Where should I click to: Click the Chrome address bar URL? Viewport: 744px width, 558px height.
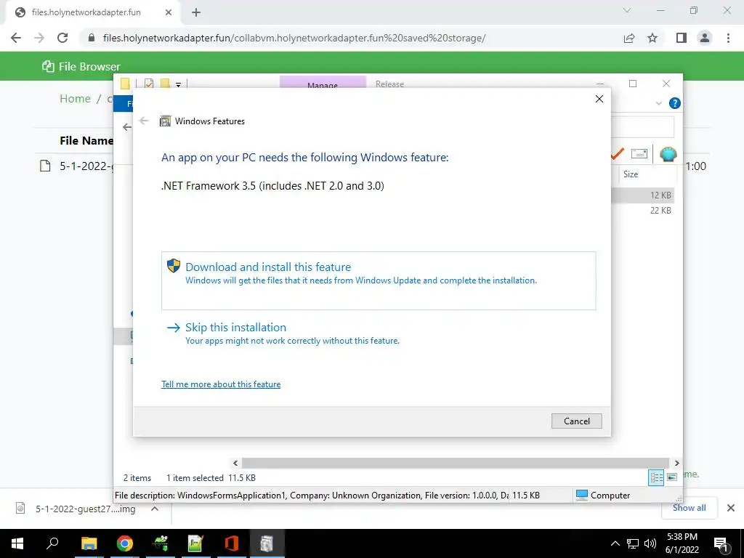coord(294,38)
